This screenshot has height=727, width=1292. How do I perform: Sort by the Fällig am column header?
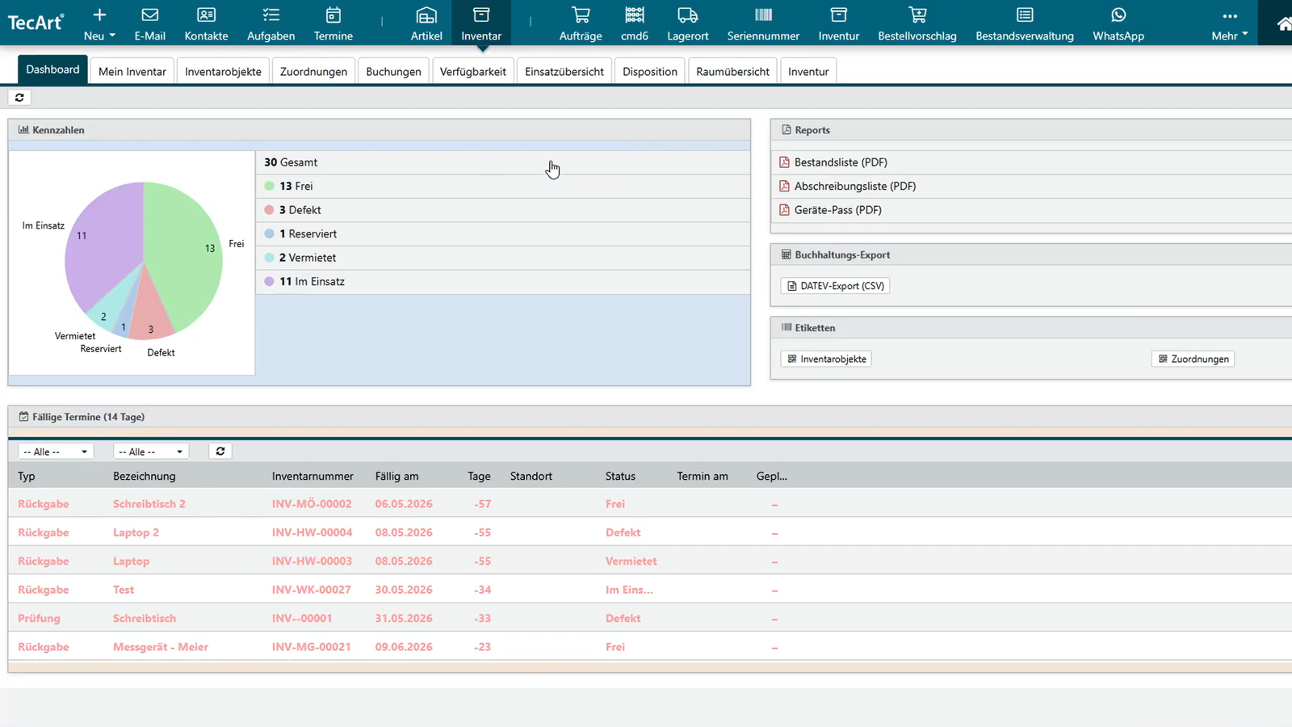pyautogui.click(x=396, y=477)
